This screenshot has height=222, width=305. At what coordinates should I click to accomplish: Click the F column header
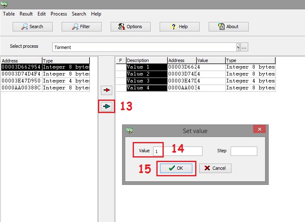121,60
